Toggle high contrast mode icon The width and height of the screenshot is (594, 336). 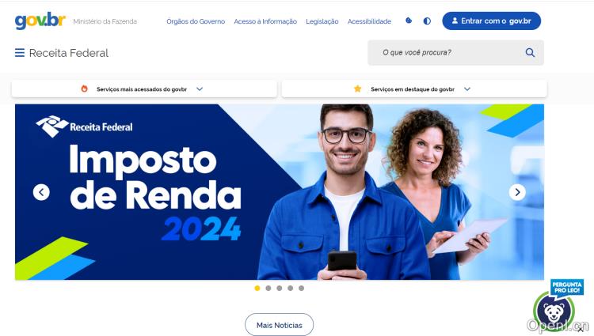coord(427,21)
